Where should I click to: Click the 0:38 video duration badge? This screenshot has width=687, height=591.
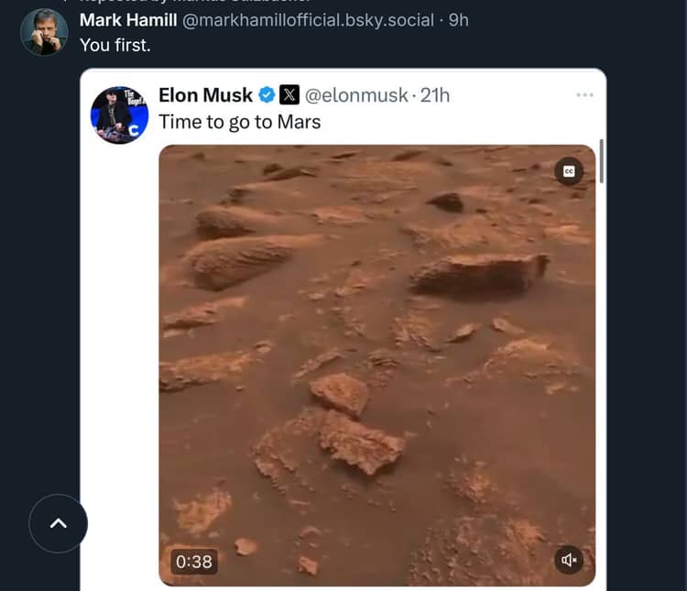click(x=194, y=560)
